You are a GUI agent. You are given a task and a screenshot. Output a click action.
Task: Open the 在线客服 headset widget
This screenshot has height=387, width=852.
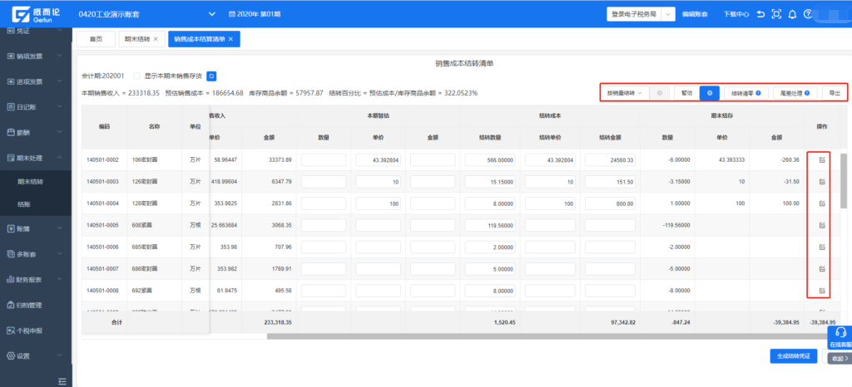click(840, 337)
